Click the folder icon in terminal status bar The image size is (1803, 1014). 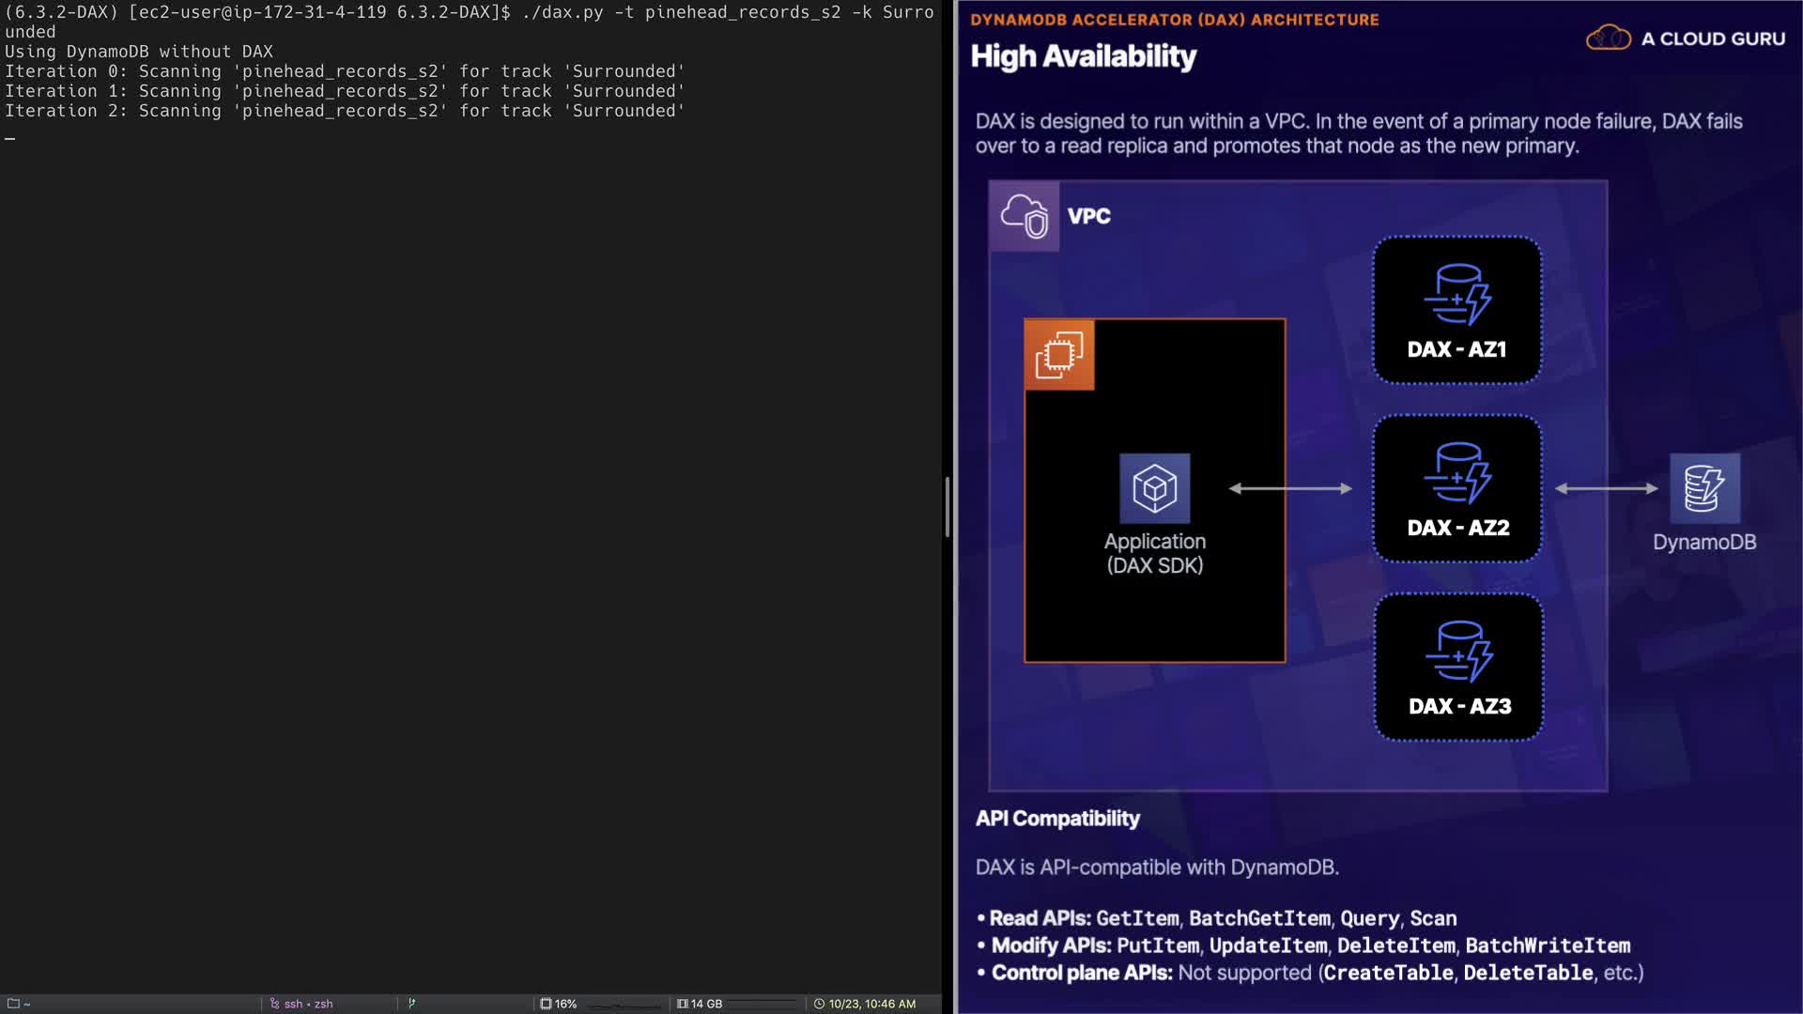13,1004
